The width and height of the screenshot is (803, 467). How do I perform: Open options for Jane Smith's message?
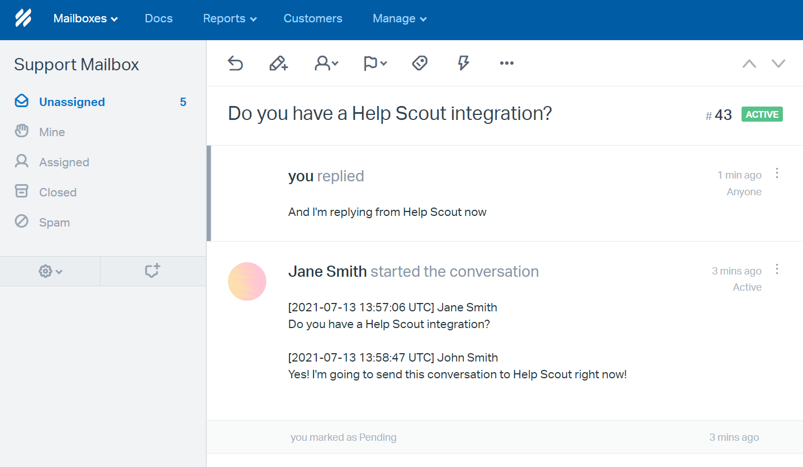tap(777, 270)
